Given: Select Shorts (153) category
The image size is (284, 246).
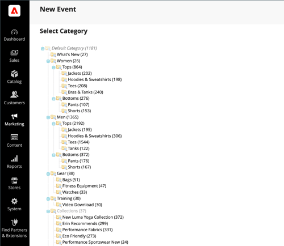Looking at the screenshot, I should tap(80, 111).
